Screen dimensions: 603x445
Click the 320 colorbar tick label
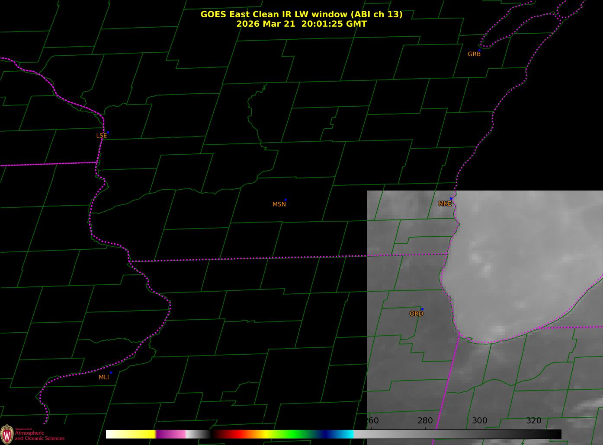click(x=534, y=421)
